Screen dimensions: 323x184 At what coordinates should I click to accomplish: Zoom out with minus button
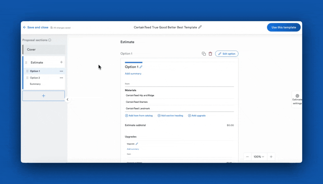(247, 157)
